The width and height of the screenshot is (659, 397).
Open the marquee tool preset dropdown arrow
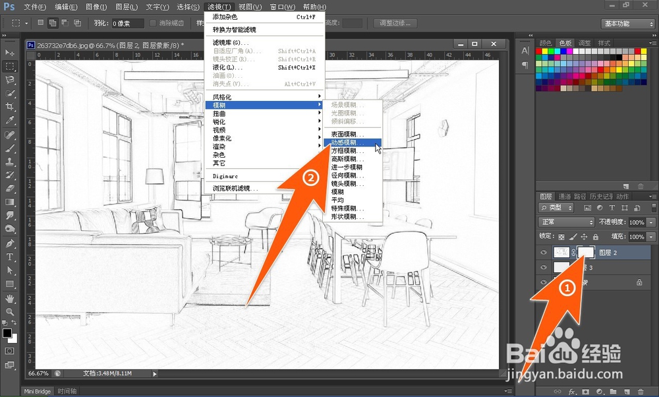[x=26, y=23]
